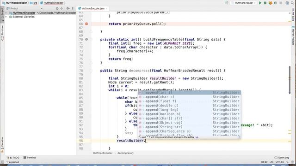
Task: Choose append(int i) from the completion list
Action: tap(189, 93)
